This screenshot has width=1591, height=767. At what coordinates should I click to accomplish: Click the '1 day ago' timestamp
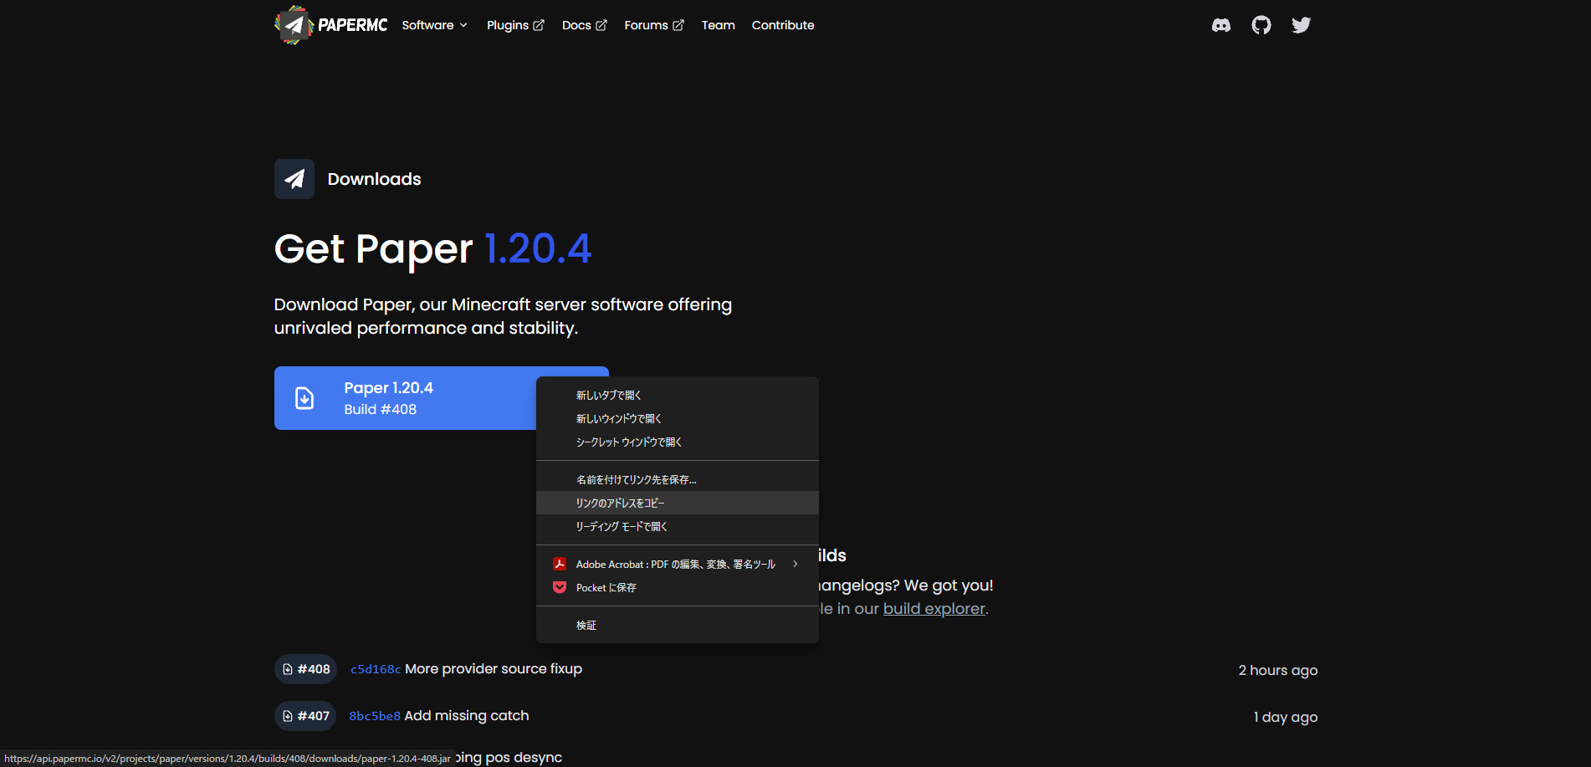(1286, 717)
